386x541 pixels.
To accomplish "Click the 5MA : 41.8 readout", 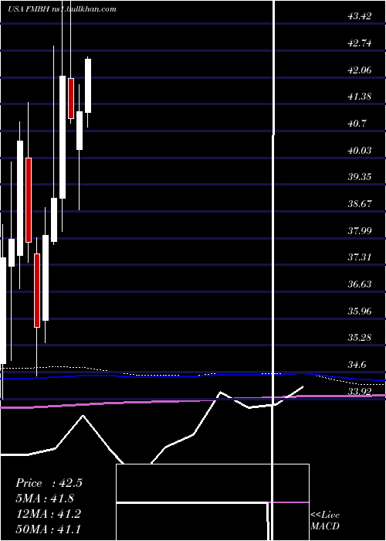I will click(x=45, y=498).
